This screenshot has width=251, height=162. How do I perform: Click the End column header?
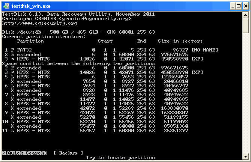(141, 41)
